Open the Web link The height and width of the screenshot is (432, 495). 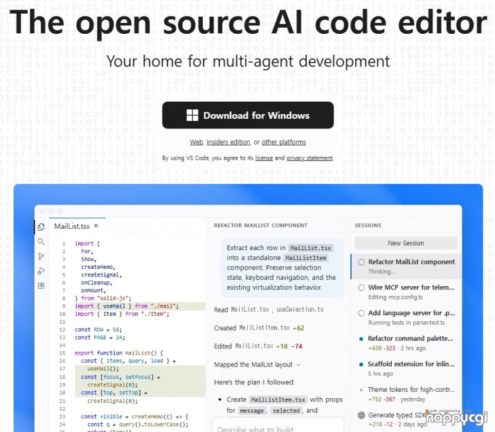point(196,142)
